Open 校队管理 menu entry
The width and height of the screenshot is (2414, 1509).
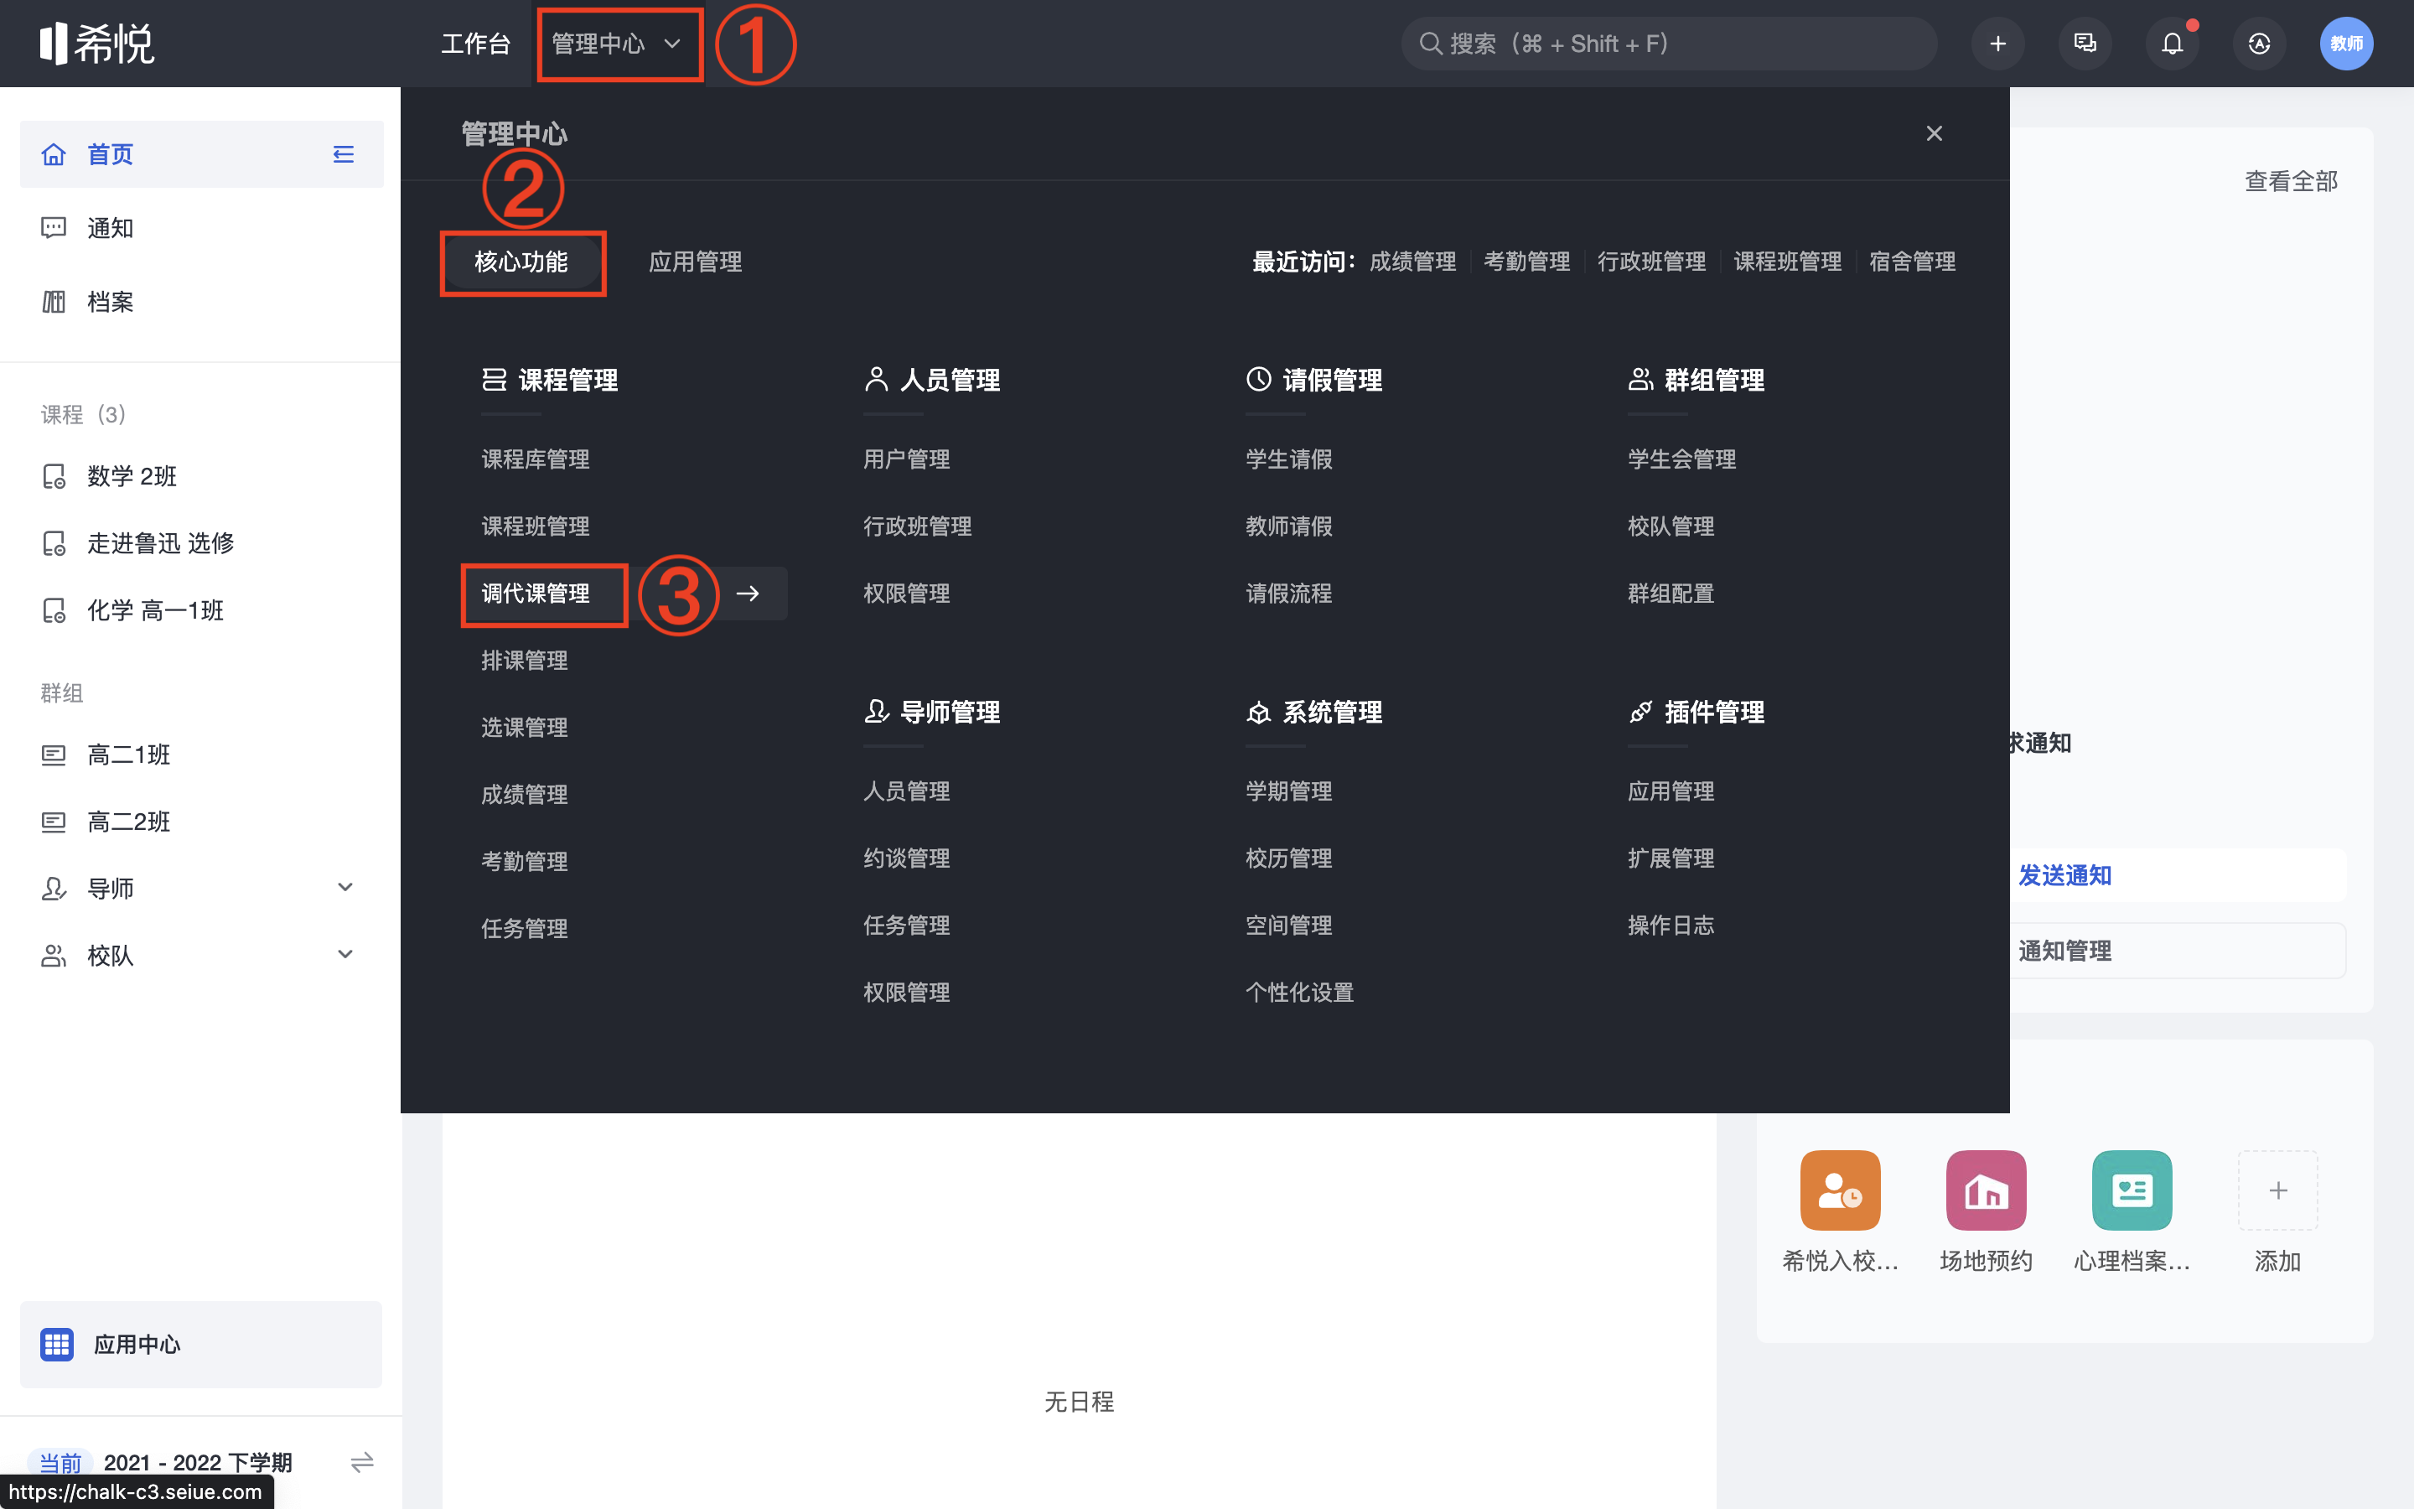click(1671, 527)
